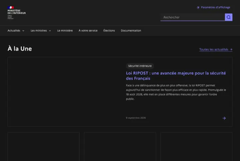Viewport: 240px width, 161px height.
Task: Click arrow icon next to Toutes les actualités
Action: (231, 49)
